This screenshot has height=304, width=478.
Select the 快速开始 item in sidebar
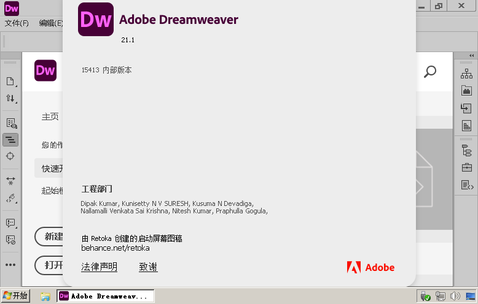click(49, 168)
